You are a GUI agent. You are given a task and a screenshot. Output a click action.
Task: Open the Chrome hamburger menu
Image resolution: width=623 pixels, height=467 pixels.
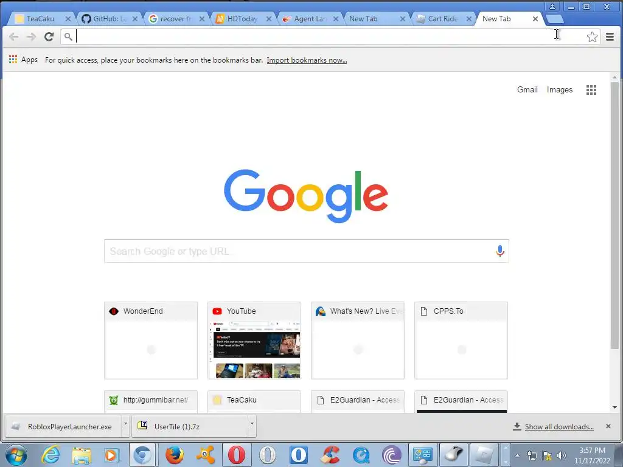pos(610,37)
